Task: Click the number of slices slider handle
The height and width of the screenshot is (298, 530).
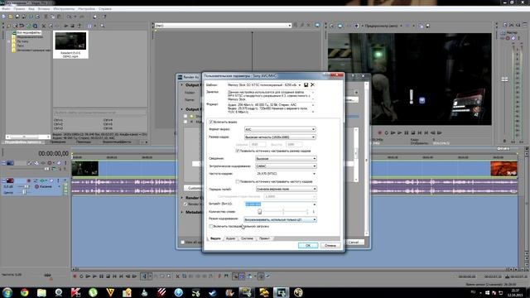Action: click(259, 212)
